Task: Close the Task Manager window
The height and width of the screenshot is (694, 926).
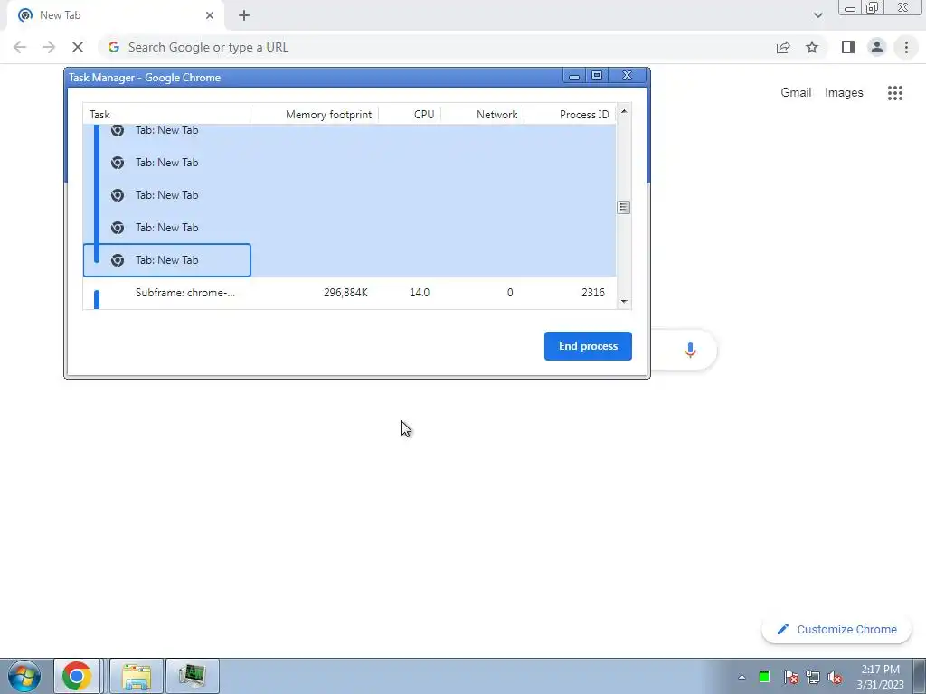Action: pyautogui.click(x=628, y=76)
